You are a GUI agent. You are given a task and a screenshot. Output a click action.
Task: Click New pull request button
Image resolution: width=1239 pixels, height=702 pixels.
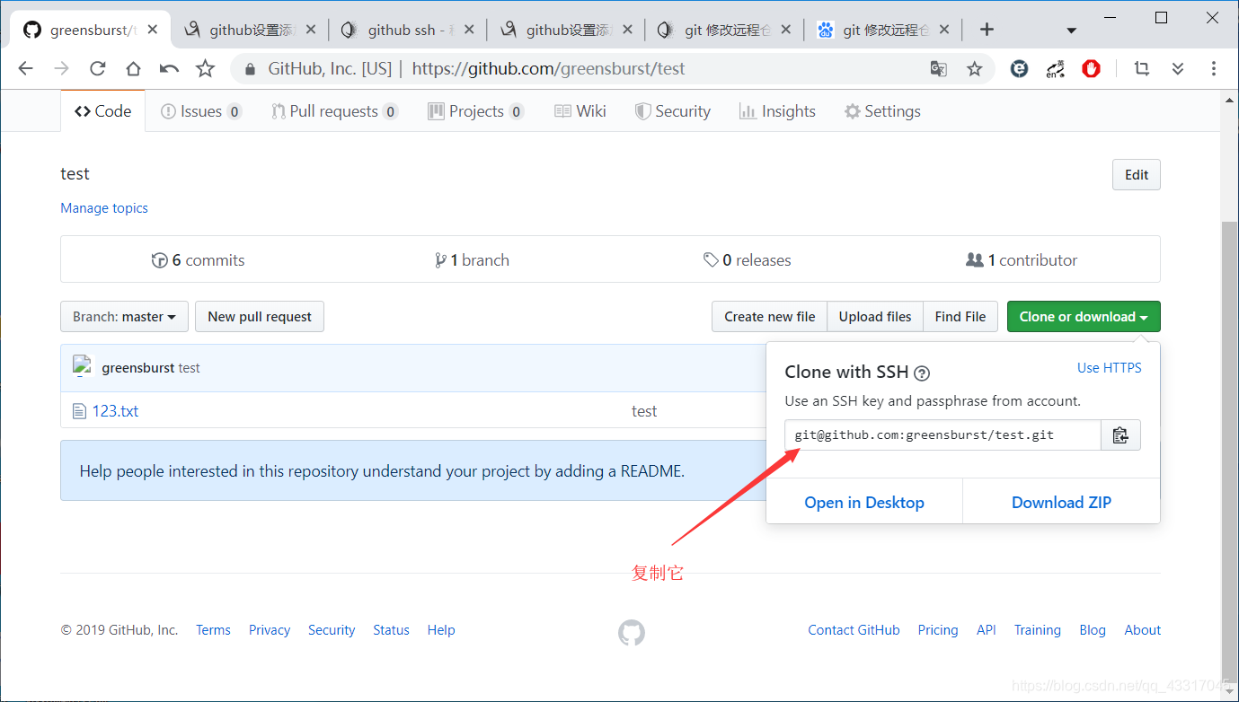(260, 316)
